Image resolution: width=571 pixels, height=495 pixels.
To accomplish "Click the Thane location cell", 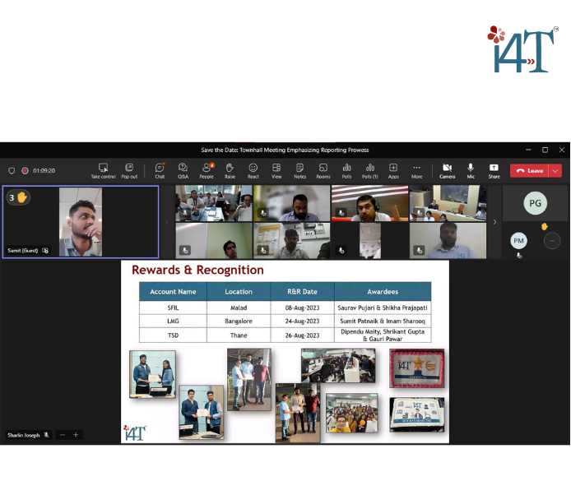I will (239, 335).
